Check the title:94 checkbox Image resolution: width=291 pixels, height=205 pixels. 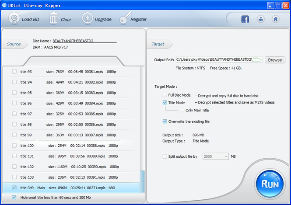(x=14, y=82)
